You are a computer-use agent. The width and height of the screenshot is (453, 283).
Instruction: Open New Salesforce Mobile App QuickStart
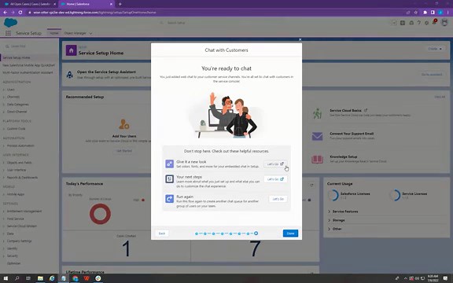(x=28, y=65)
